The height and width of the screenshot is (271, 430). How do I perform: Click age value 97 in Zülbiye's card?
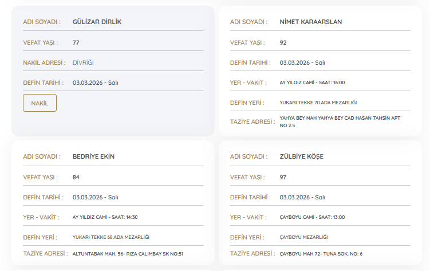[283, 177]
